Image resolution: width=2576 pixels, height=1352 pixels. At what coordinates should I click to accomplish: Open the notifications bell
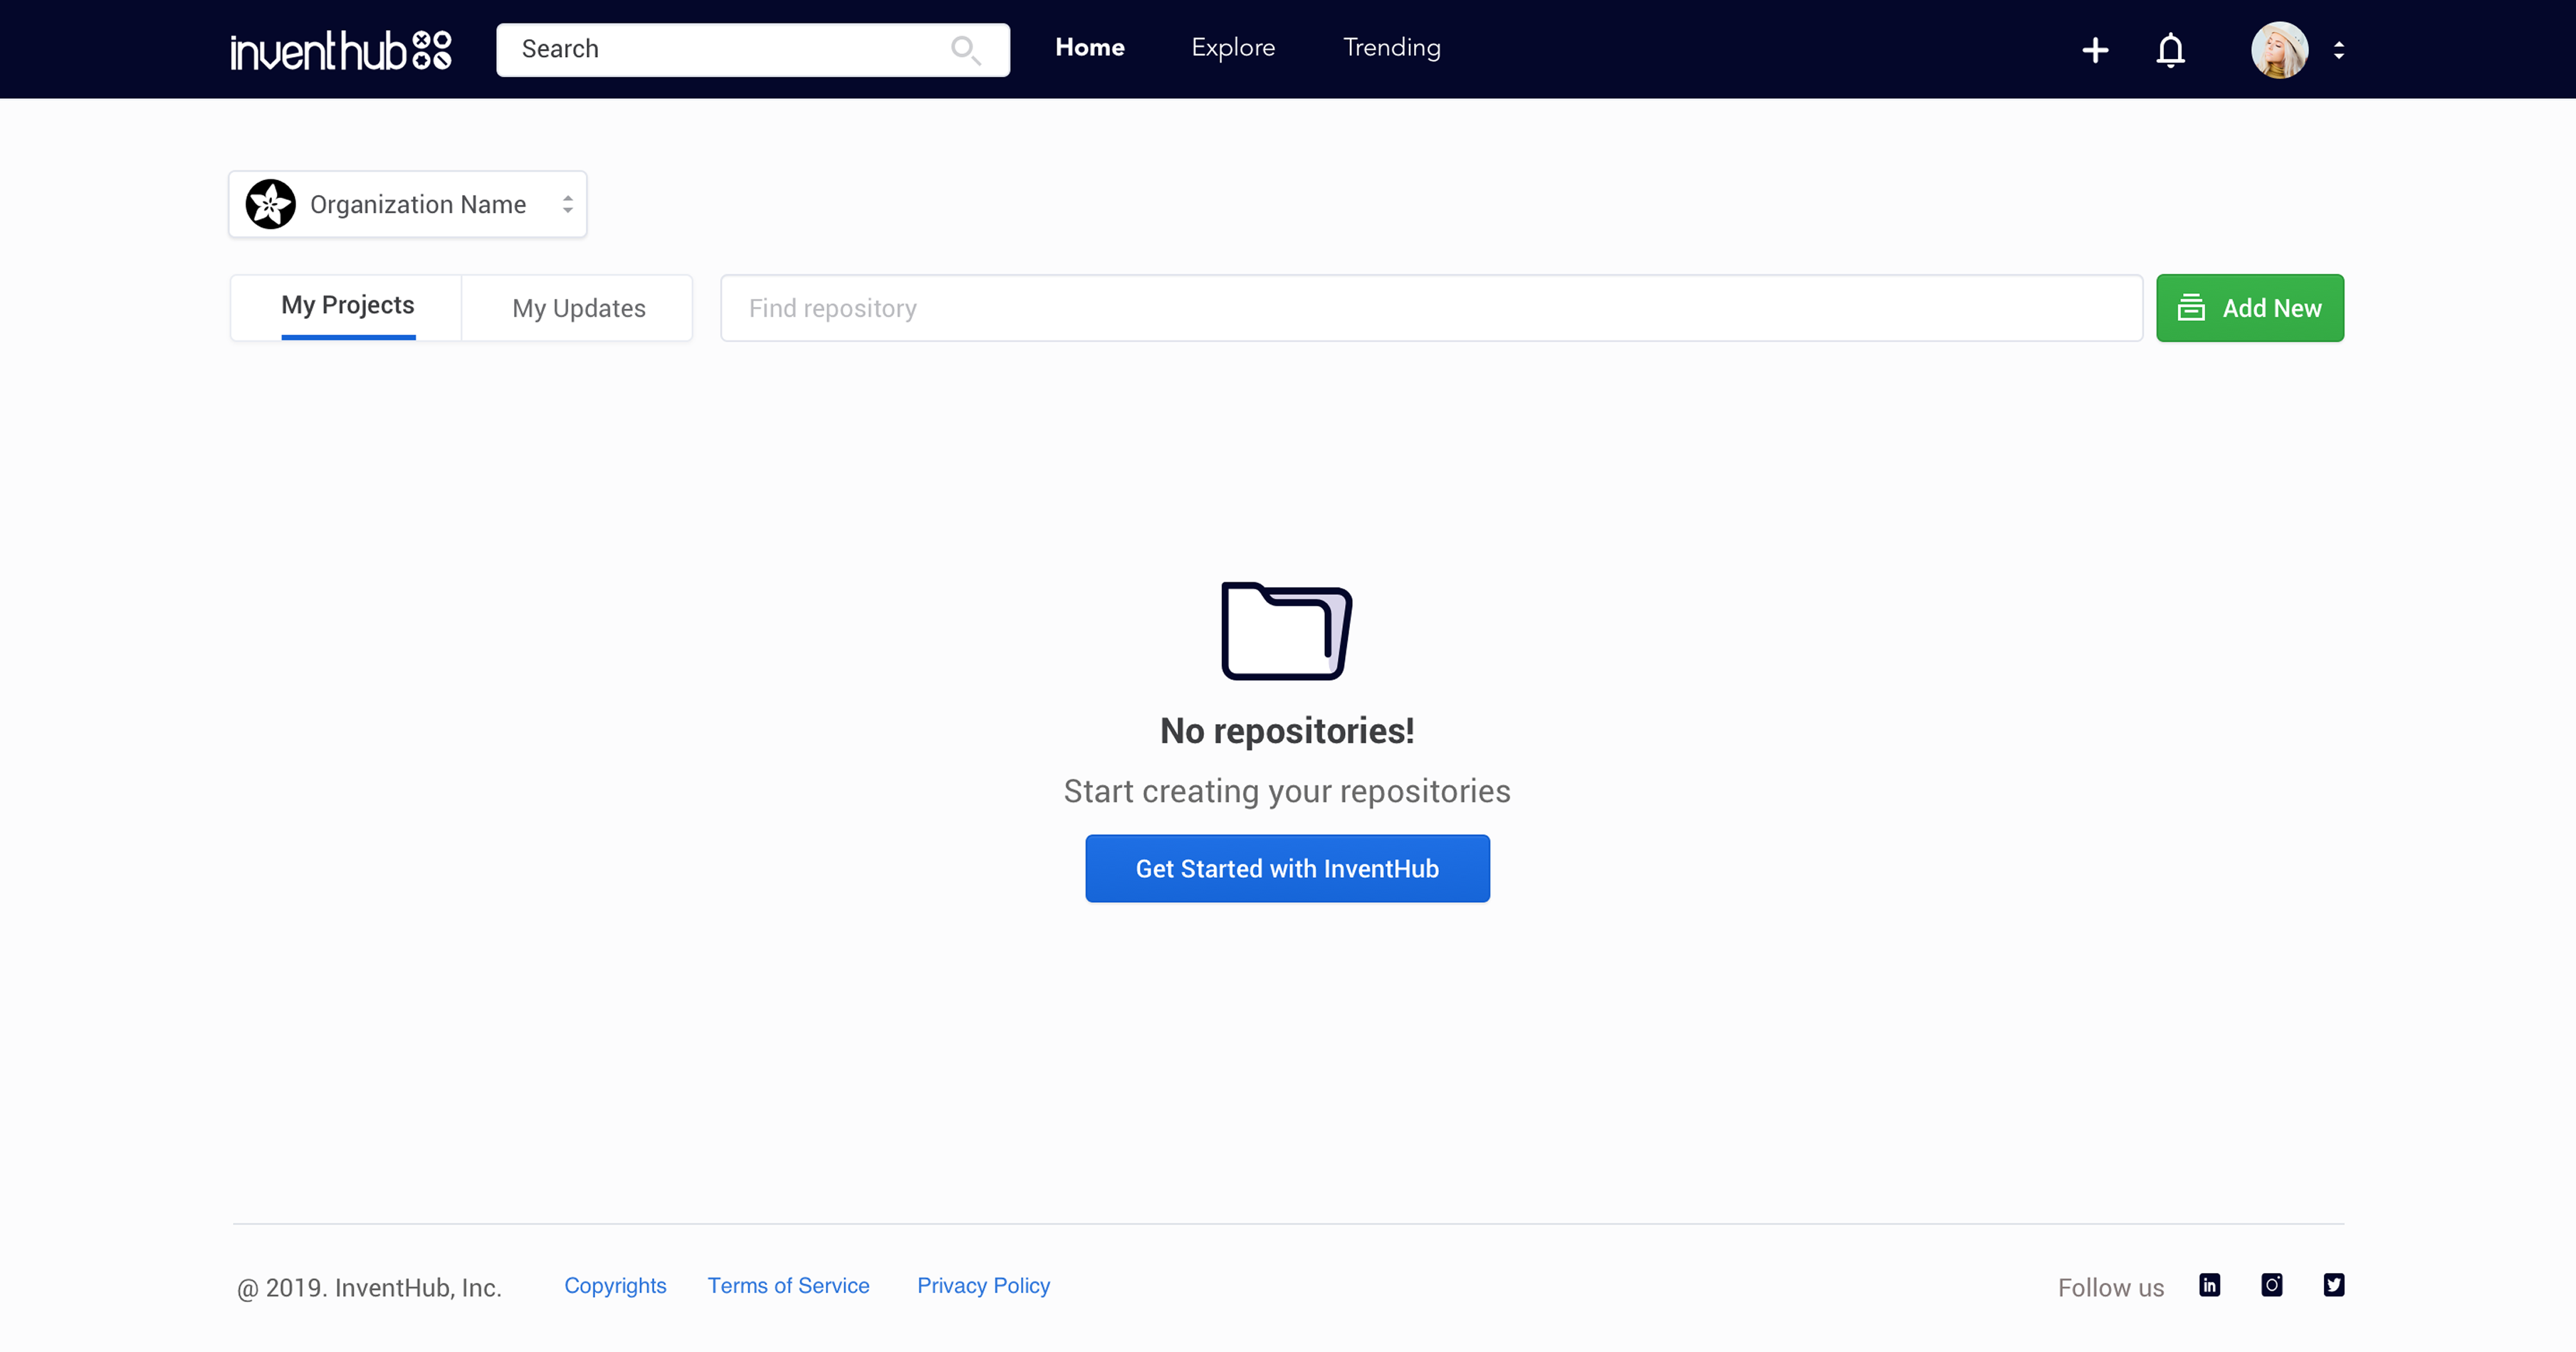2170,50
